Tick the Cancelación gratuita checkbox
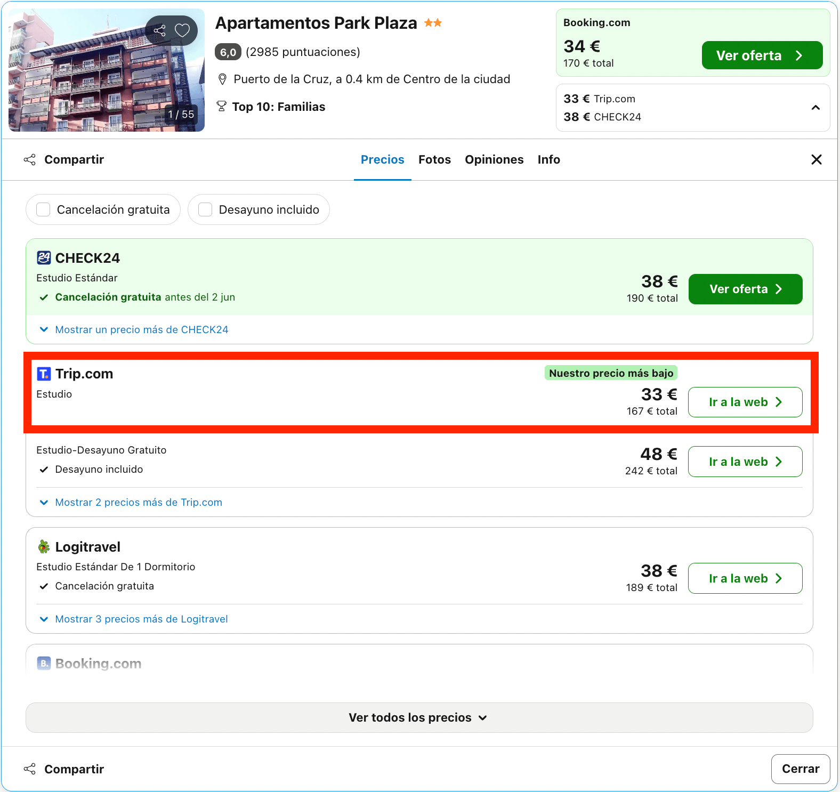Screen dimensions: 840x792 tap(43, 209)
